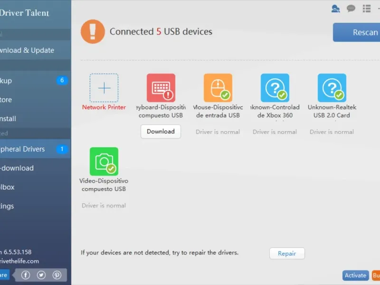The width and height of the screenshot is (380, 285).
Task: Open the drivethelife.com website link
Action: pyautogui.click(x=19, y=261)
